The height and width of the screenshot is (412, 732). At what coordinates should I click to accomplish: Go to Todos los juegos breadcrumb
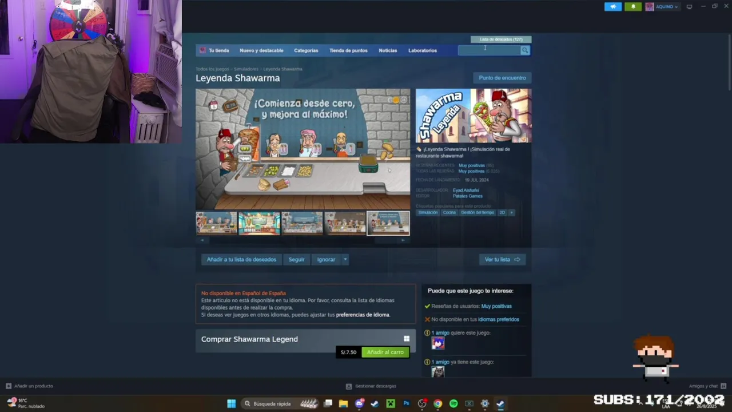click(212, 69)
